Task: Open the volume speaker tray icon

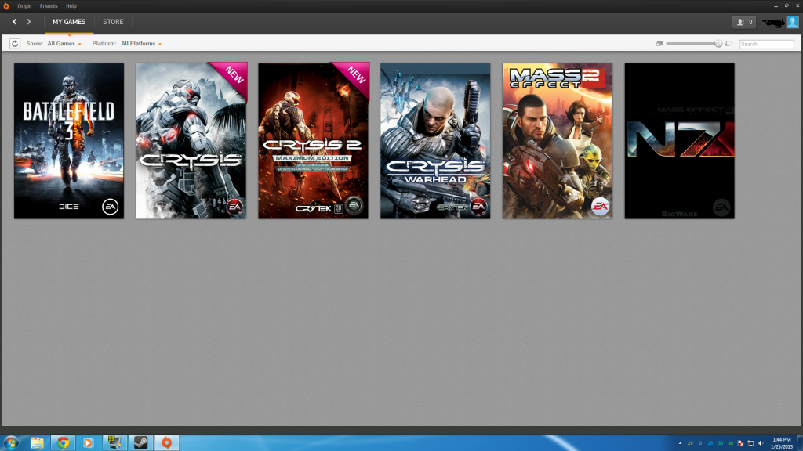Action: pyautogui.click(x=761, y=443)
